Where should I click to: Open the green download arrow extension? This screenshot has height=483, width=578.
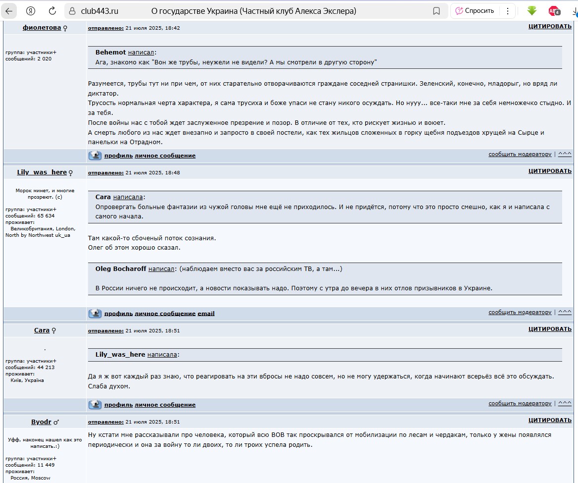coord(532,11)
